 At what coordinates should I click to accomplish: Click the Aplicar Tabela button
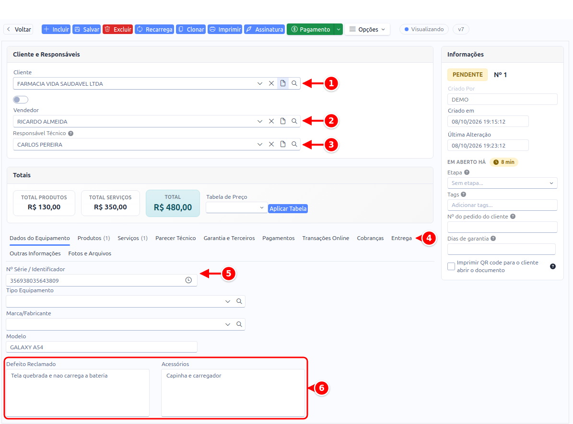(x=288, y=208)
